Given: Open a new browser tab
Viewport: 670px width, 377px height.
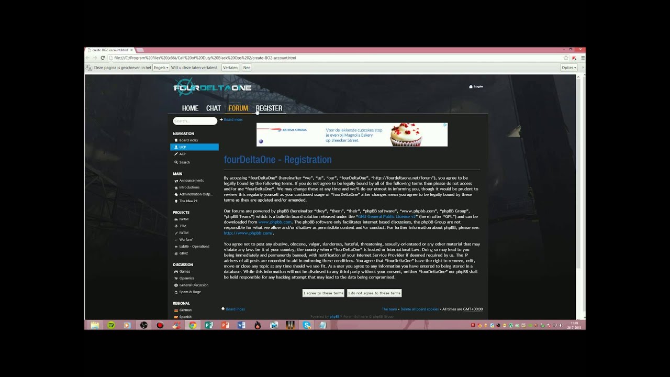Looking at the screenshot, I should tap(140, 50).
